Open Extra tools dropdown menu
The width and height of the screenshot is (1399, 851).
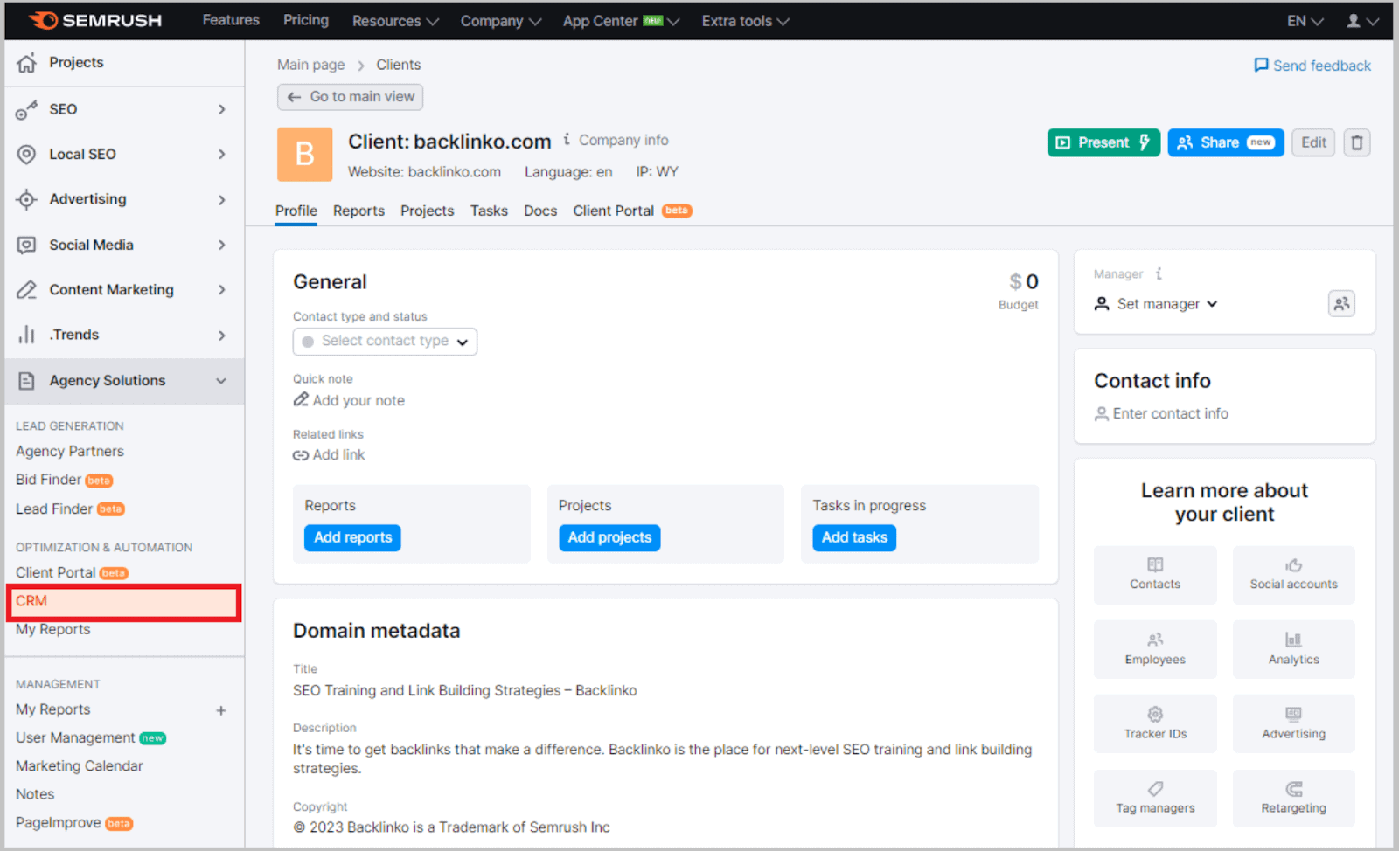click(745, 21)
